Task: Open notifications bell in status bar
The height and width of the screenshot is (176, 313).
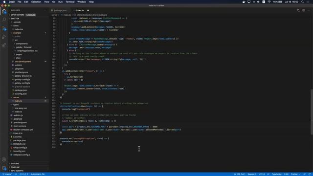Action: [x=310, y=174]
